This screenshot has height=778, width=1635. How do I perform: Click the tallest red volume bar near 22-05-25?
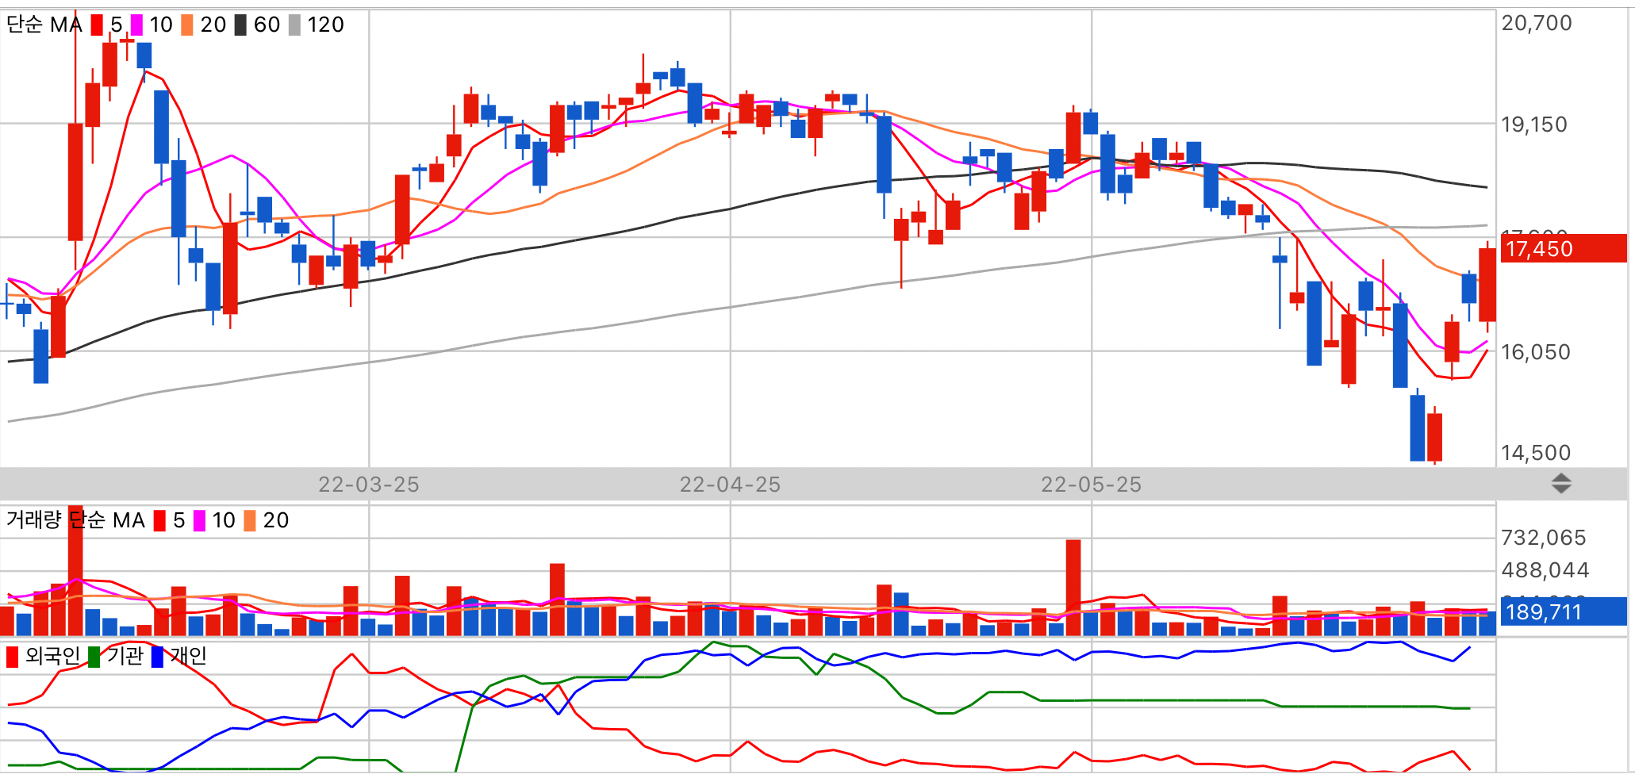(x=1073, y=587)
